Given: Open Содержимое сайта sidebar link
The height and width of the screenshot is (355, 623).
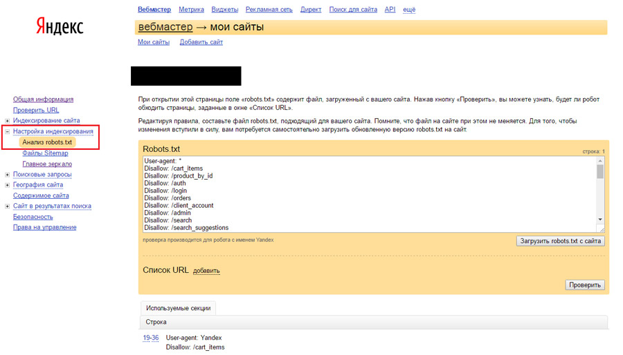Looking at the screenshot, I should [x=41, y=195].
